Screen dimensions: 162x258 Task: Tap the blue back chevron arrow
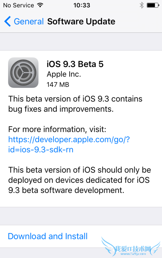pos(7,21)
